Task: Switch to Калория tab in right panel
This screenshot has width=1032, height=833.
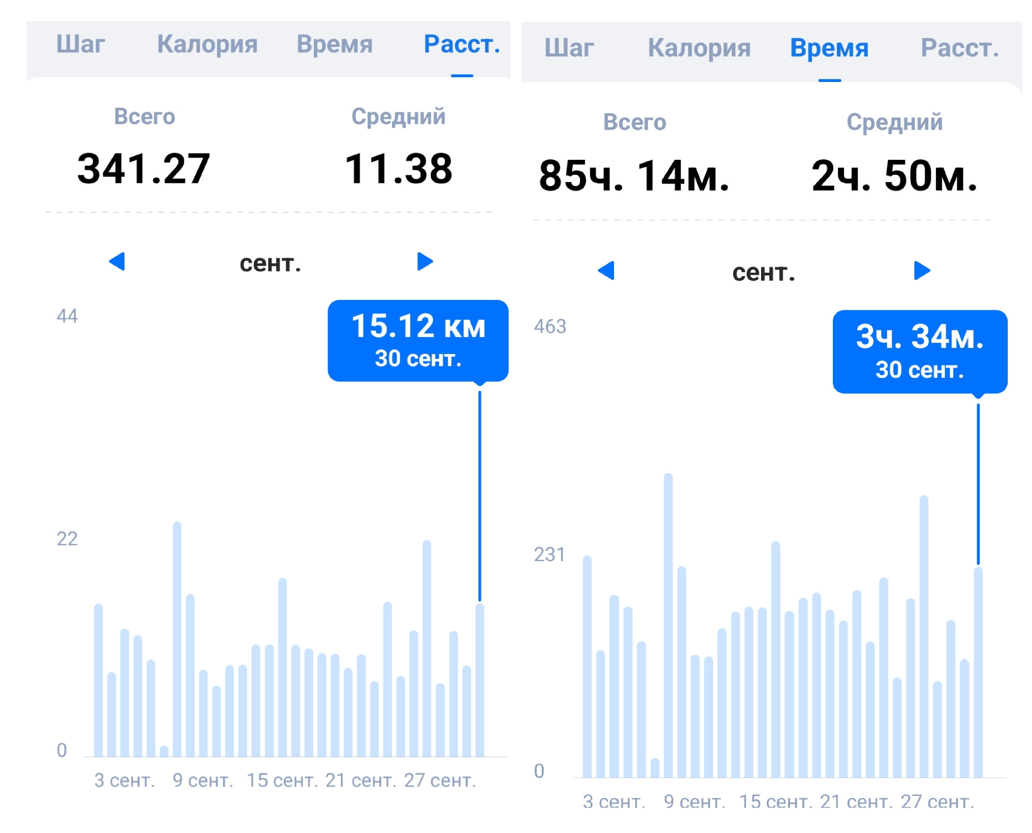Action: click(699, 48)
